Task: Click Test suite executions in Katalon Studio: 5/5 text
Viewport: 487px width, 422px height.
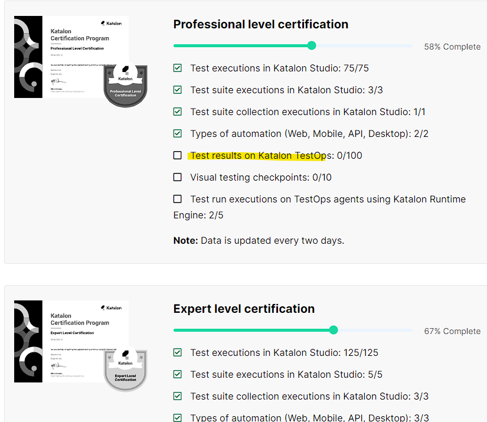Action: tap(286, 375)
